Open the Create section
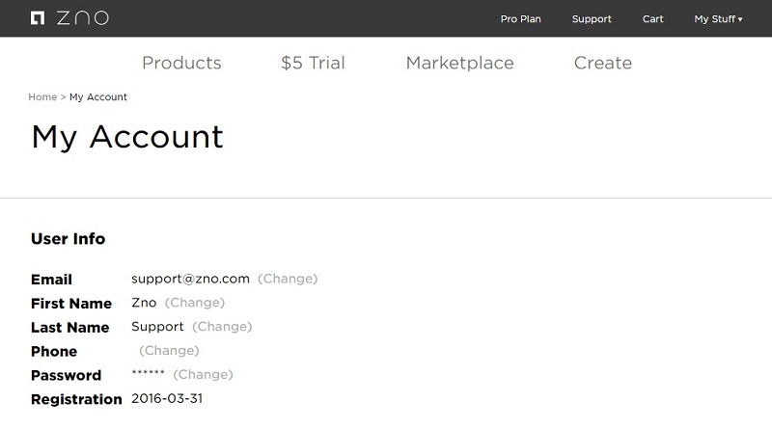Image resolution: width=772 pixels, height=429 pixels. pos(602,63)
